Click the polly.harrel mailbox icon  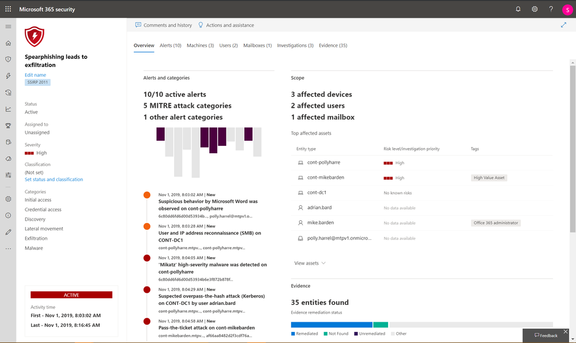click(300, 238)
